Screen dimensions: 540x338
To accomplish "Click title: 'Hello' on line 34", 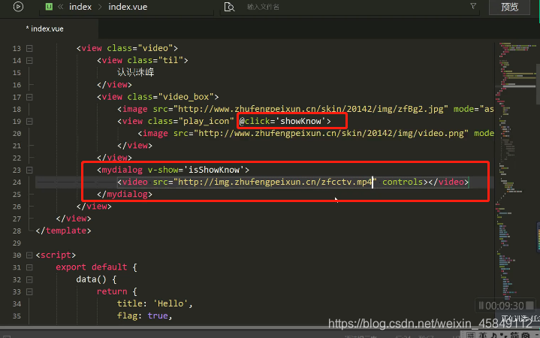I will point(155,303).
